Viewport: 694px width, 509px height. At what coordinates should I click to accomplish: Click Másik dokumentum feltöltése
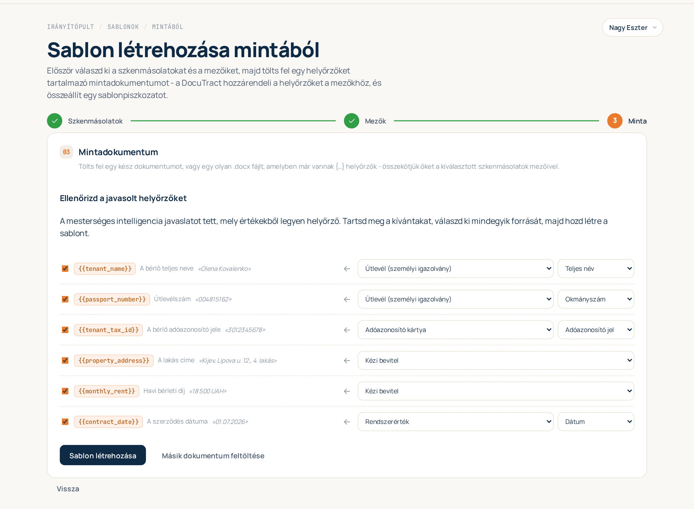coord(213,456)
